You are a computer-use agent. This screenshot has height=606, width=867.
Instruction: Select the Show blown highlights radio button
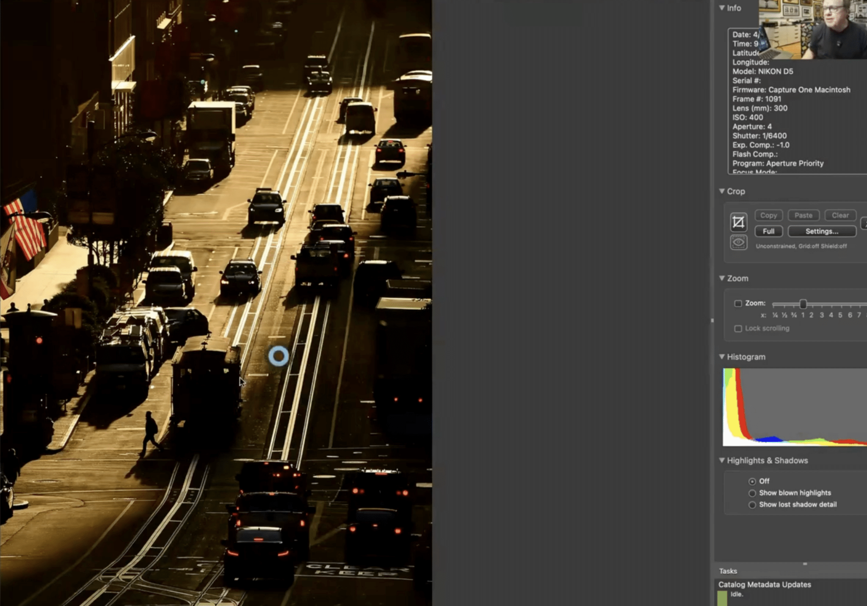tap(752, 493)
